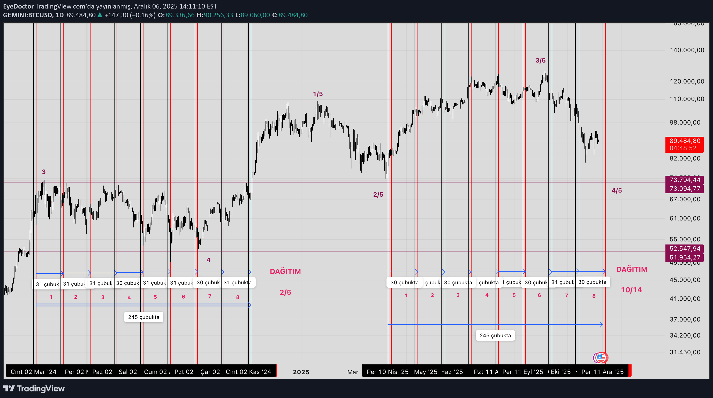Select the GEMINI:BTCUSD symbol title
The width and height of the screenshot is (713, 398).
tap(28, 15)
